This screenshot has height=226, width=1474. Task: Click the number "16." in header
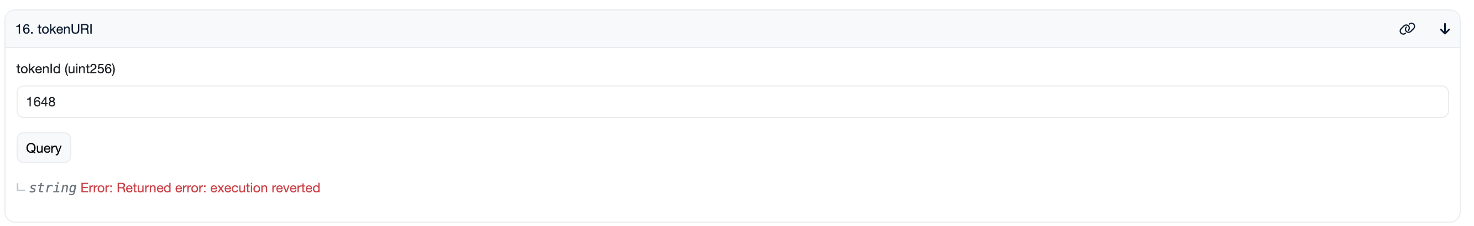coord(24,29)
